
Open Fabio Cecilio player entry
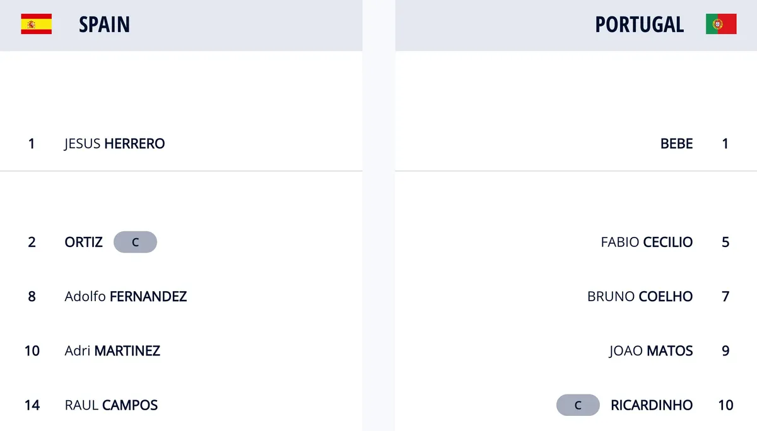(x=647, y=242)
